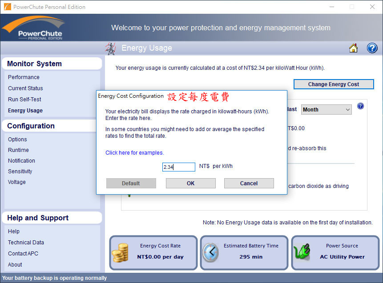The width and height of the screenshot is (383, 283).
Task: Click the Home house icon
Action: tap(353, 48)
